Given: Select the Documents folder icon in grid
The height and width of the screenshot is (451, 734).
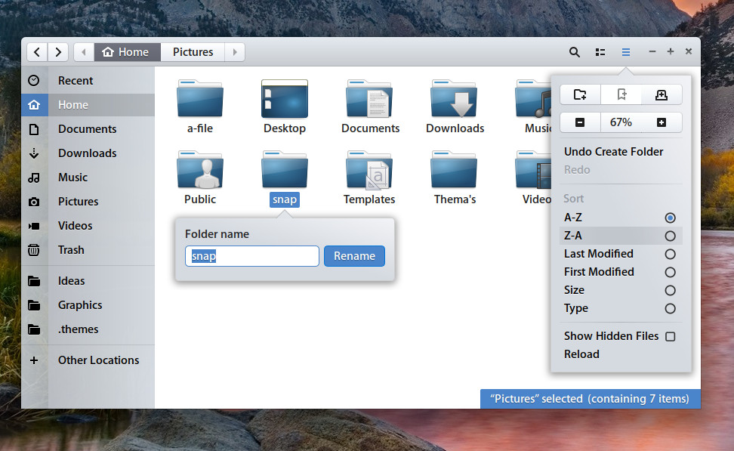Looking at the screenshot, I should click(x=369, y=99).
